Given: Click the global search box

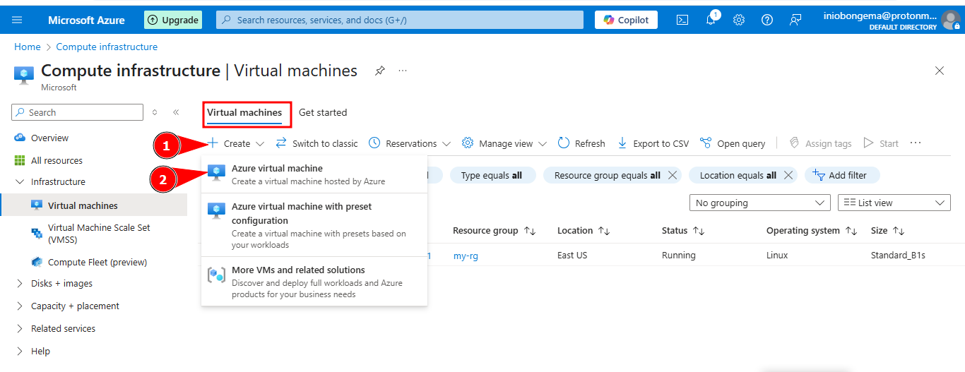Looking at the screenshot, I should pyautogui.click(x=400, y=20).
